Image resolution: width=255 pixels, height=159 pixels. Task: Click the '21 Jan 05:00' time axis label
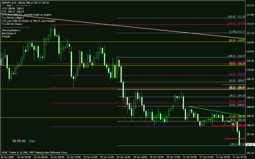tap(223, 157)
